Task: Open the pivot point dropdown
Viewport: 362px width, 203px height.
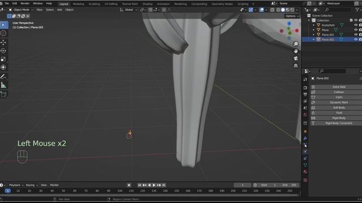Action: click(143, 10)
